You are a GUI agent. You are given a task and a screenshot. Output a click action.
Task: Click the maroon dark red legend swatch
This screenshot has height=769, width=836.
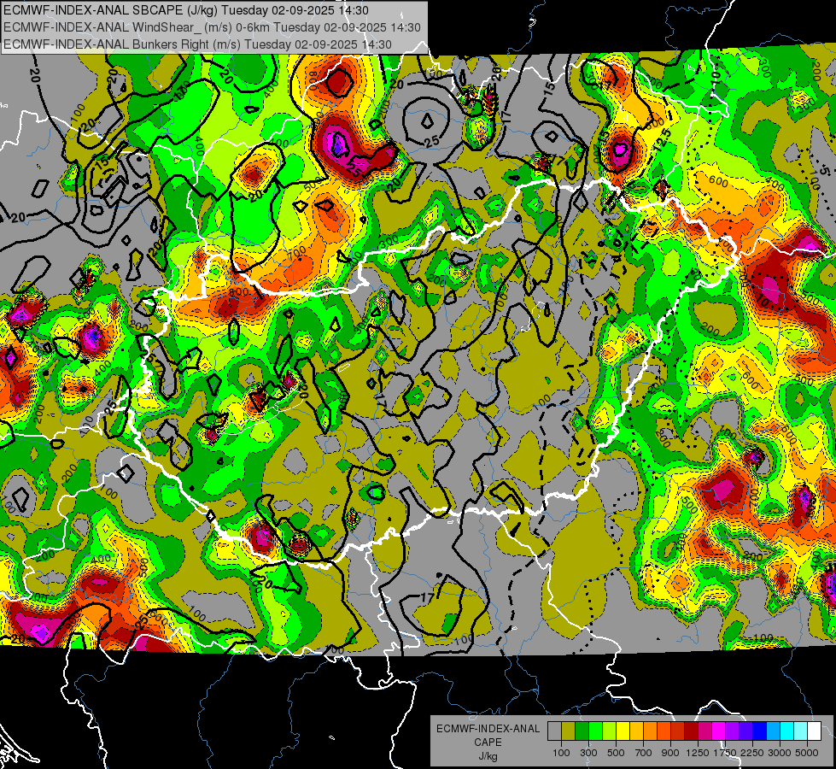point(691,731)
